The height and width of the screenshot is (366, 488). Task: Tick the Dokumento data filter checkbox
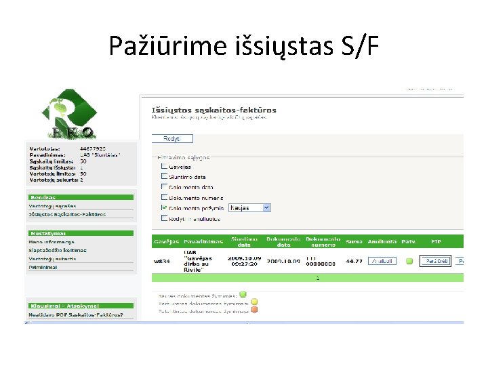tap(164, 187)
